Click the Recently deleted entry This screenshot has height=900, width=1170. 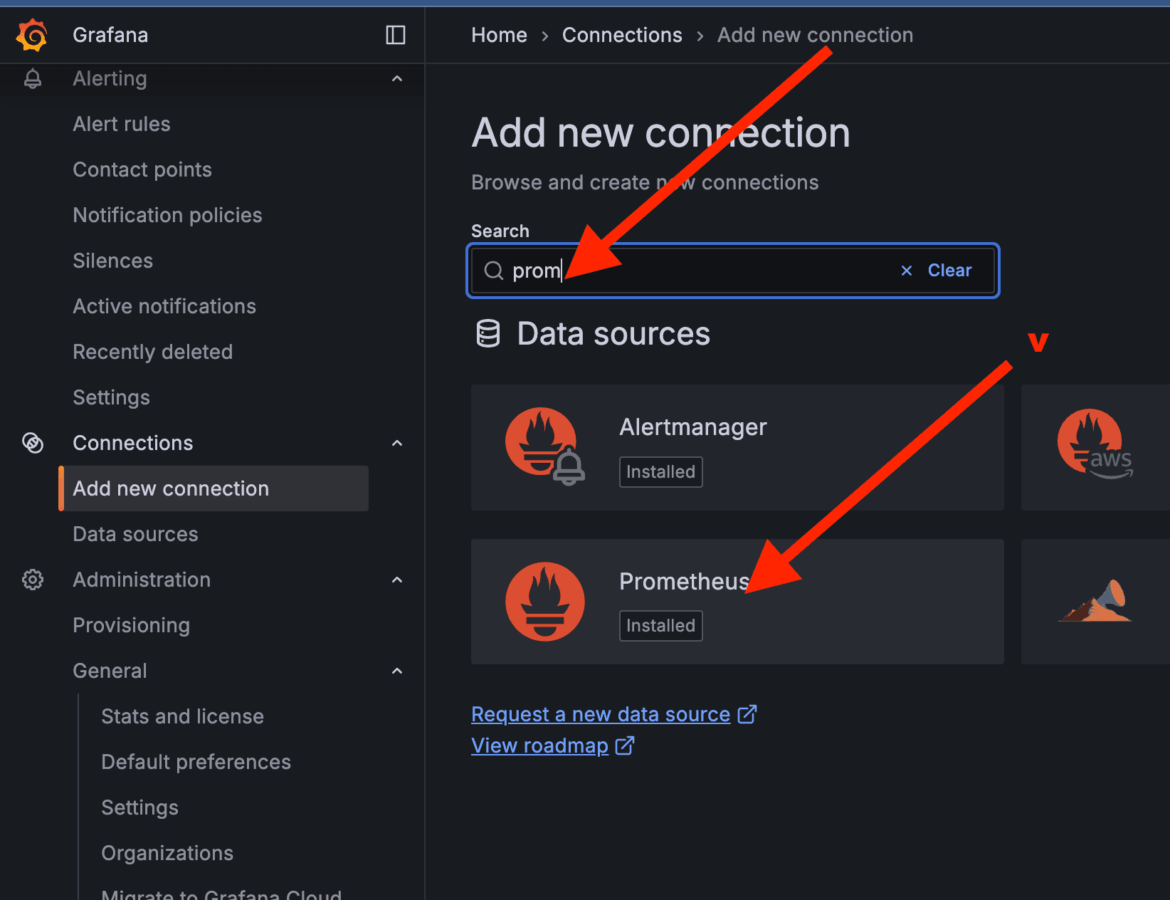pos(152,351)
